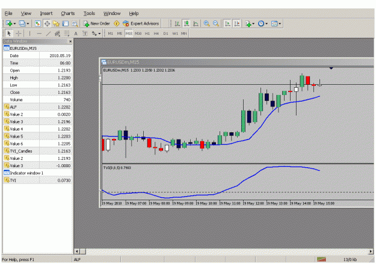Switch to the MN timeframe
This screenshot has height=264, width=376.
[x=183, y=34]
